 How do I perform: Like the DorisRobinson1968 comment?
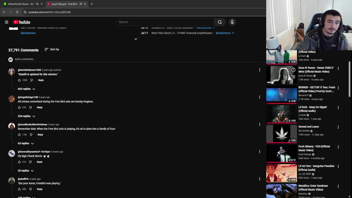[x=19, y=80]
